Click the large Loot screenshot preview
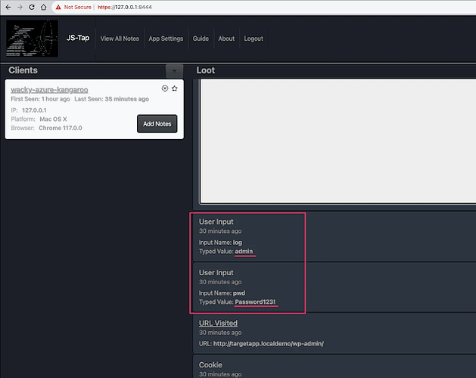 click(x=338, y=141)
